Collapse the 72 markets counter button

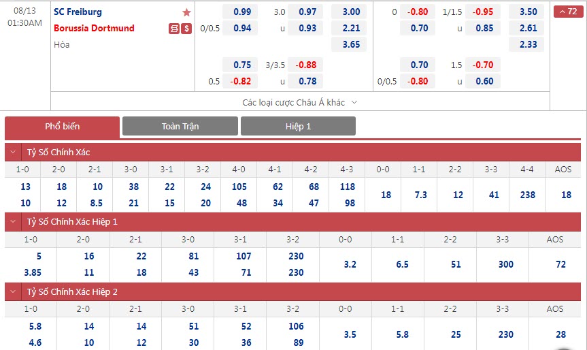tap(569, 12)
